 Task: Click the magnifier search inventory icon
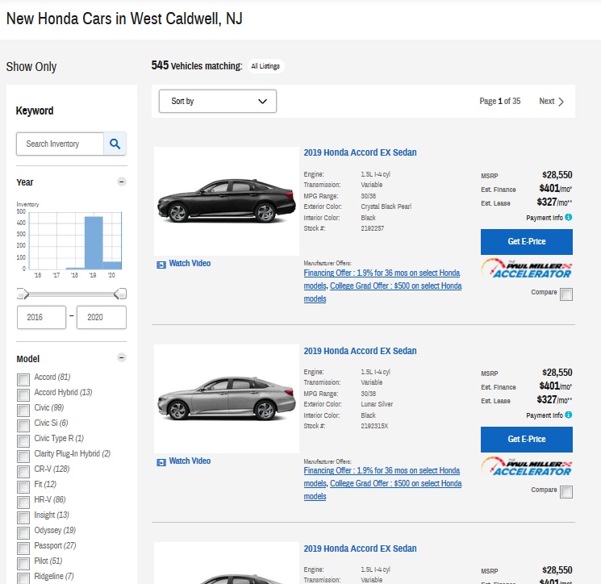115,144
